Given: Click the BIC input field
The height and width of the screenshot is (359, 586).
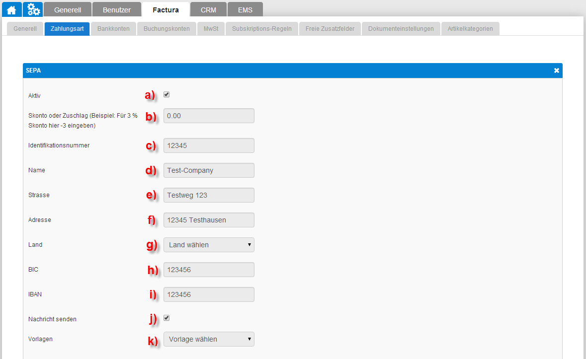Looking at the screenshot, I should 209,270.
